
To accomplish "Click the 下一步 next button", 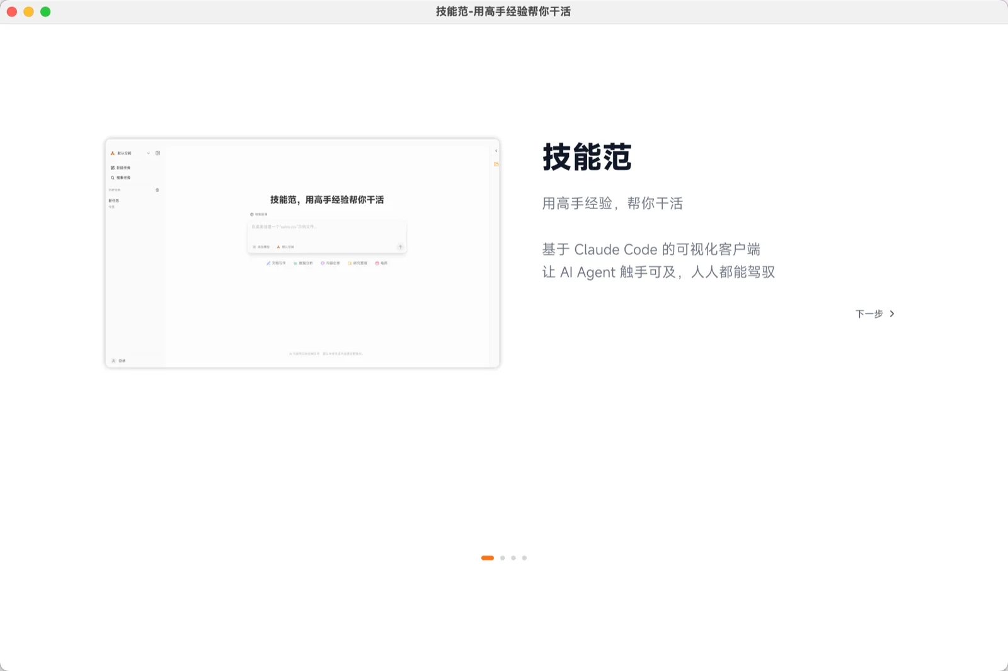I will [874, 313].
